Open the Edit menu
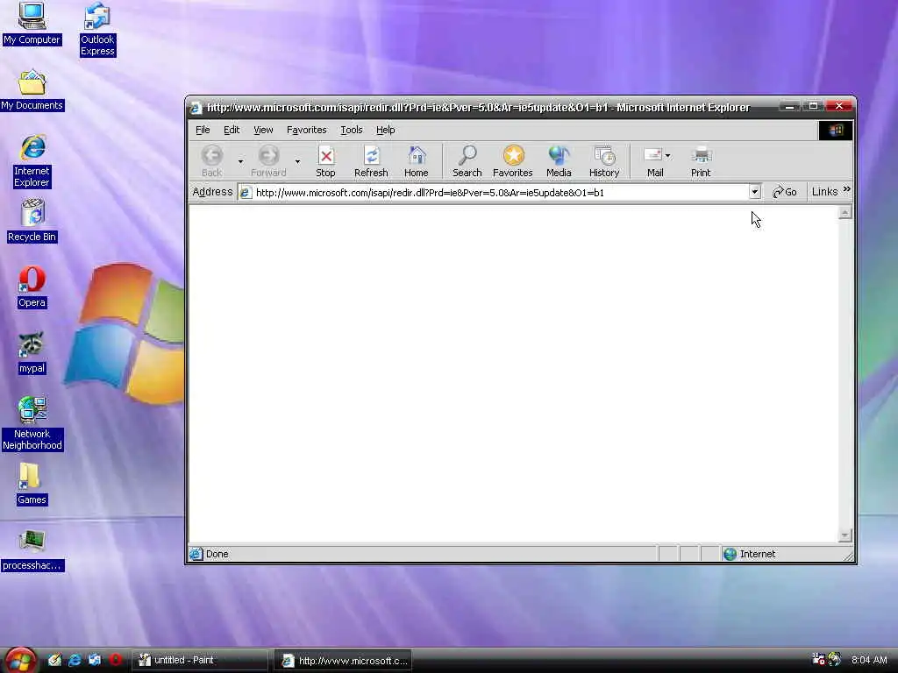This screenshot has width=898, height=673. 232,130
